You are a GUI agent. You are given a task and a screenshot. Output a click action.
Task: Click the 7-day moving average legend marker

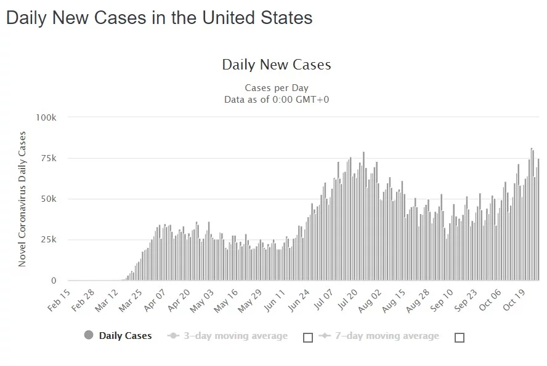pos(325,336)
